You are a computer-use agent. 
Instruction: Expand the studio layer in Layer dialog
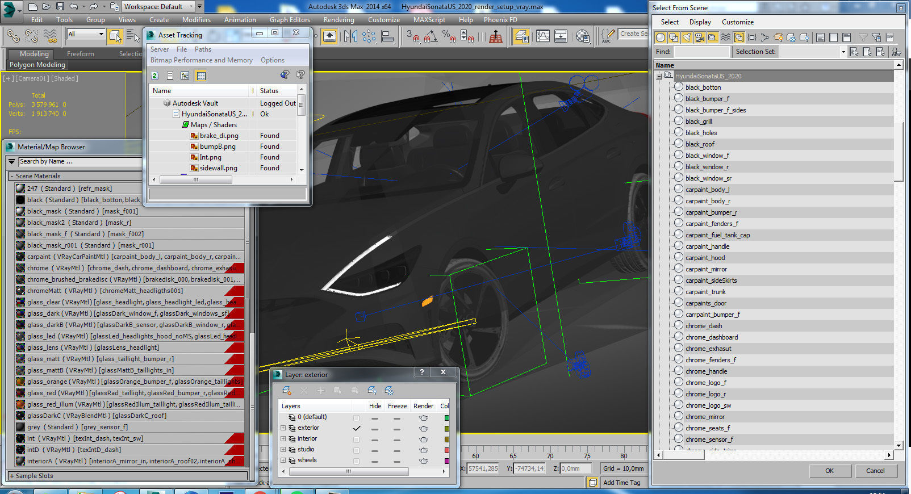pyautogui.click(x=283, y=450)
